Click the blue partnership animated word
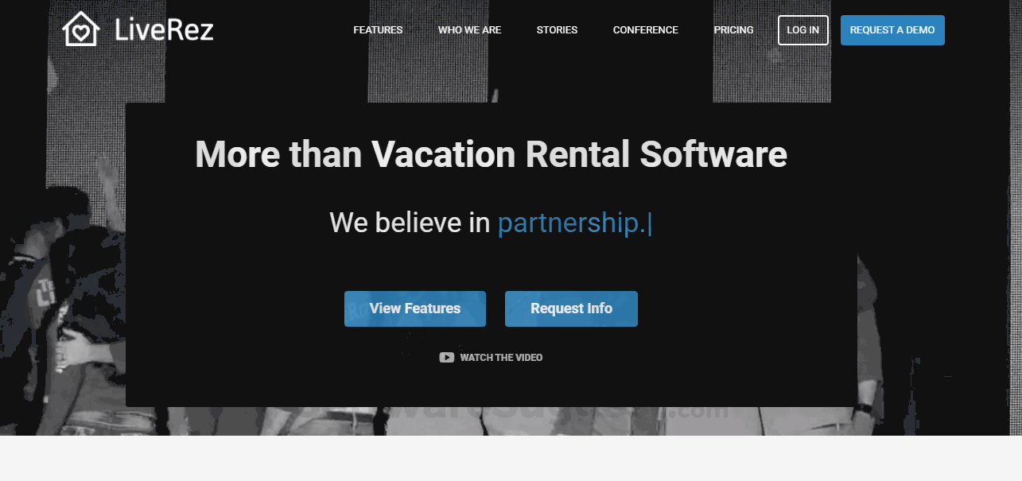1022x481 pixels. [x=572, y=224]
